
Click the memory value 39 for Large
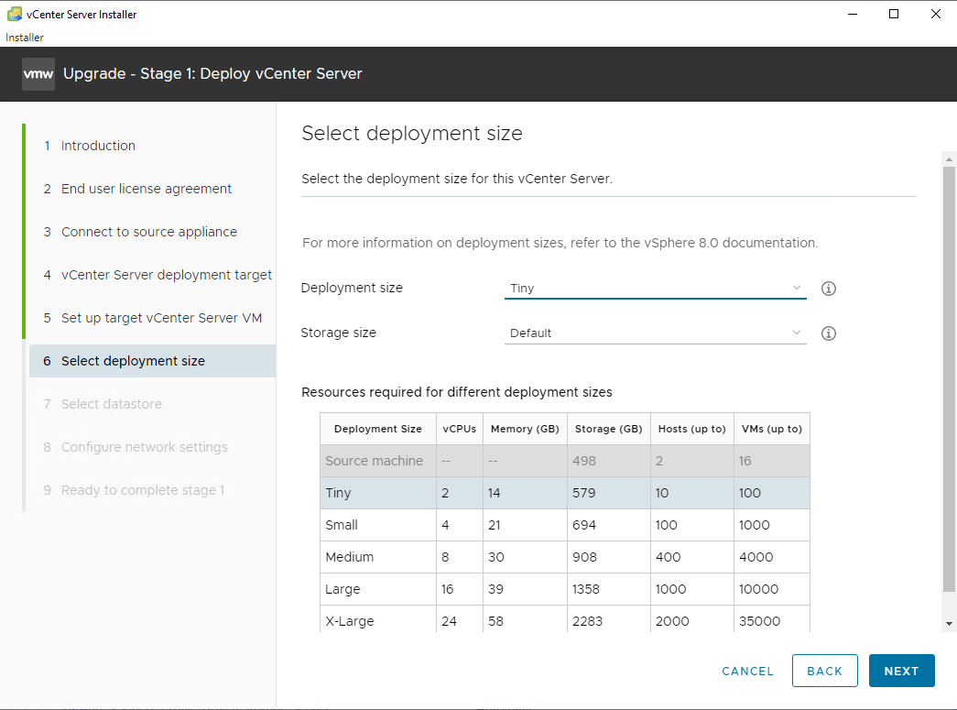[x=495, y=589]
